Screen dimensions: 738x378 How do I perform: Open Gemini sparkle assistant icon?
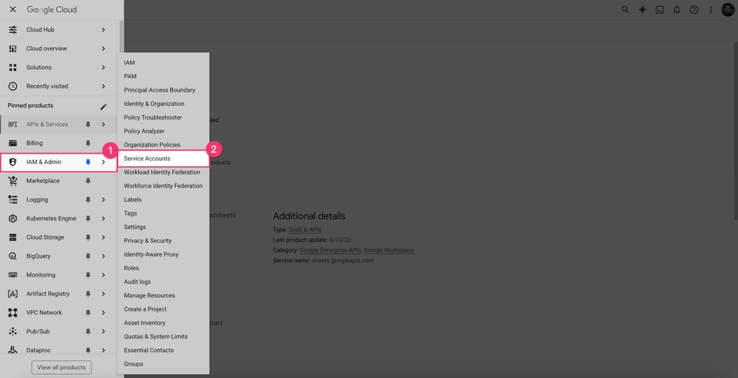click(x=642, y=10)
